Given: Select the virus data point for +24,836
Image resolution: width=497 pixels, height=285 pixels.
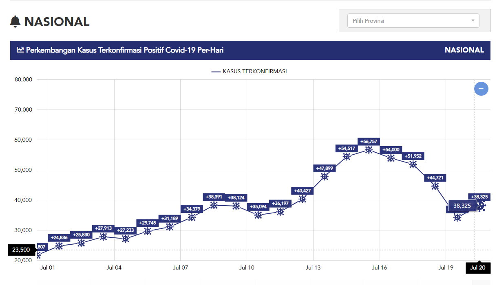Looking at the screenshot, I should tap(59, 246).
